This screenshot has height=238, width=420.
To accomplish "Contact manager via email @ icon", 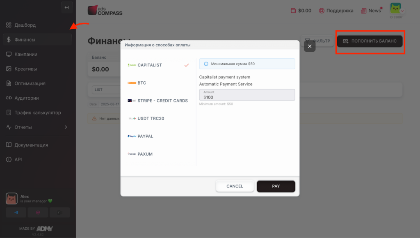I will [38, 213].
